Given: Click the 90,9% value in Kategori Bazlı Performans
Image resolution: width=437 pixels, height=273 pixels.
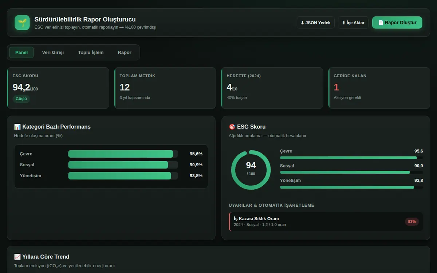Looking at the screenshot, I should [196, 165].
